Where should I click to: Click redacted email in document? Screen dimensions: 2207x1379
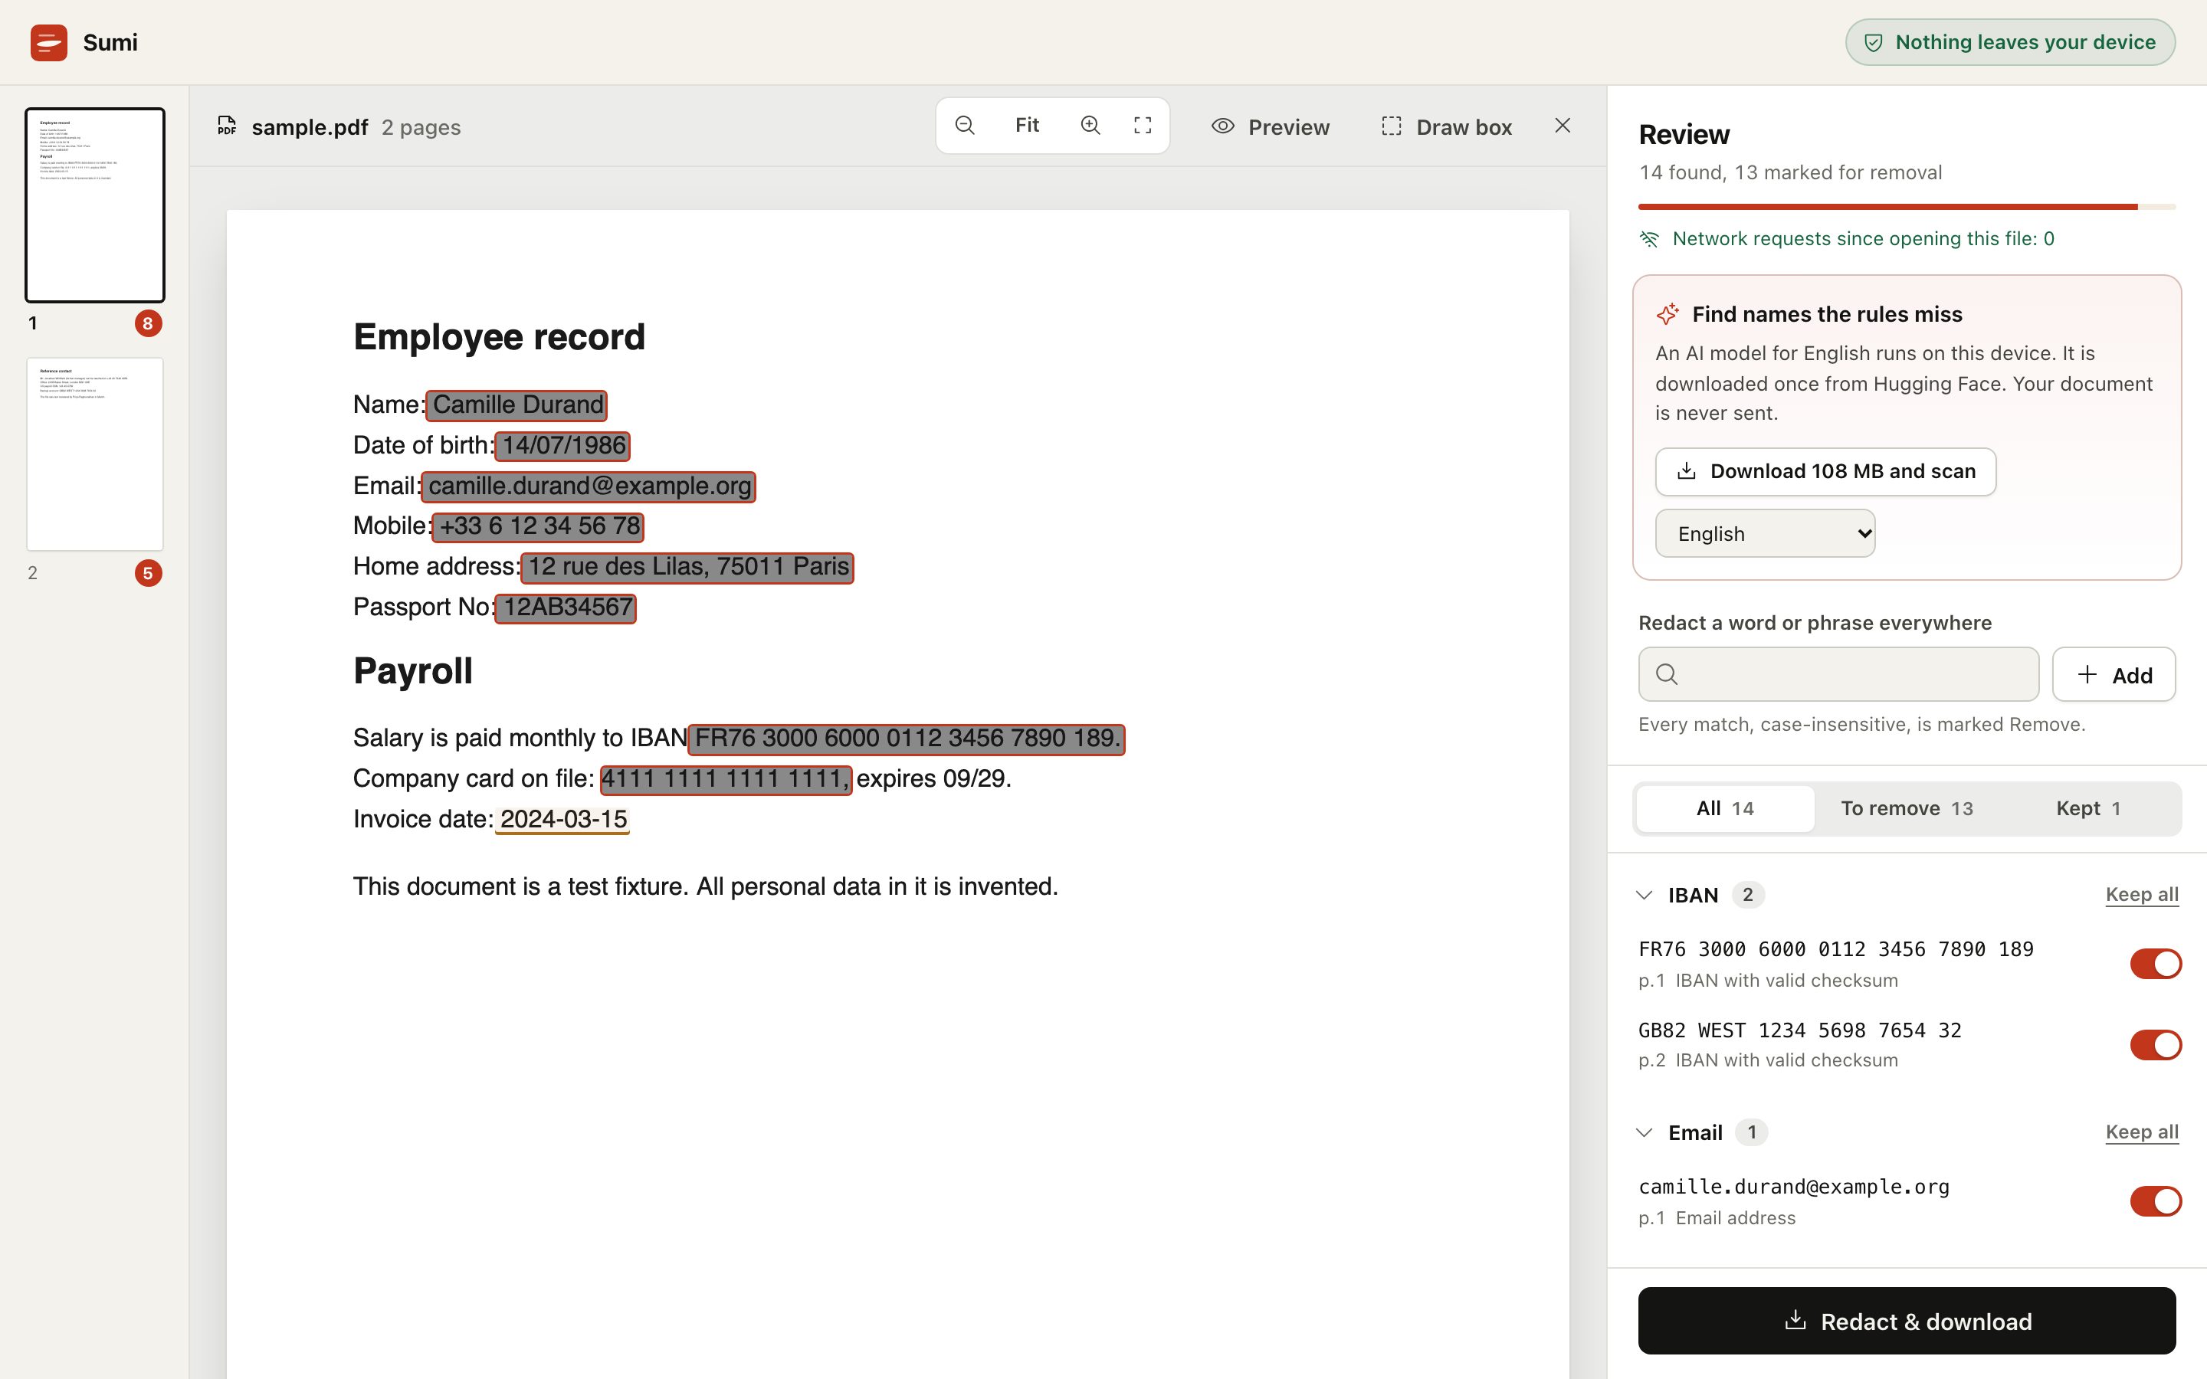(589, 486)
